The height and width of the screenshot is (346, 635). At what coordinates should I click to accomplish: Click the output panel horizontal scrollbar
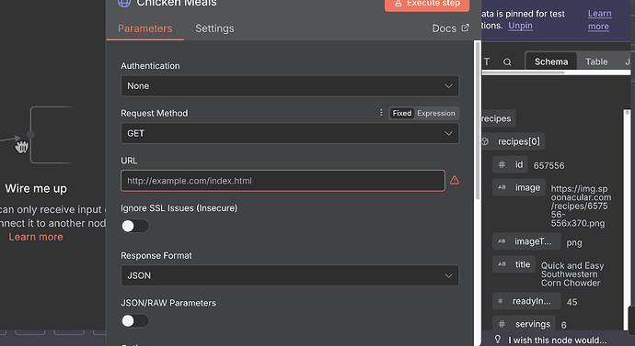point(524,73)
